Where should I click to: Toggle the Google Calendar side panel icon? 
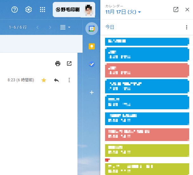[x=91, y=29]
